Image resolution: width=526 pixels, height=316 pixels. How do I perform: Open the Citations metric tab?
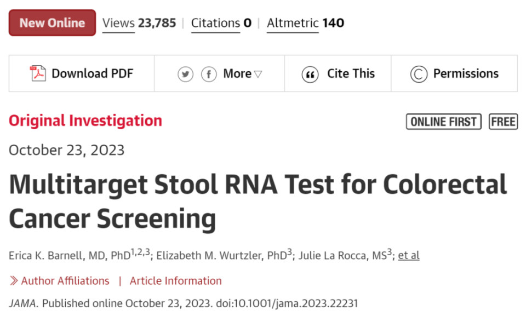pos(221,23)
